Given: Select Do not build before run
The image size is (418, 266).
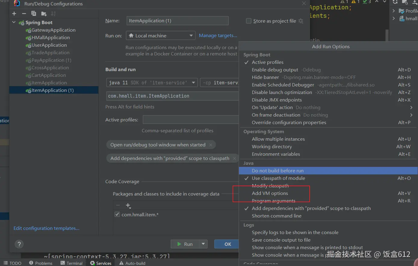Looking at the screenshot, I should click(x=328, y=171).
